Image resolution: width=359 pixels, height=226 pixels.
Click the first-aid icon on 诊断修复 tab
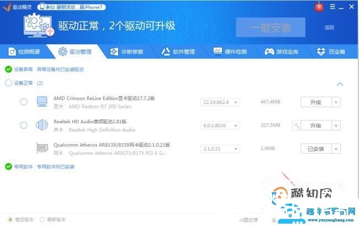click(114, 51)
